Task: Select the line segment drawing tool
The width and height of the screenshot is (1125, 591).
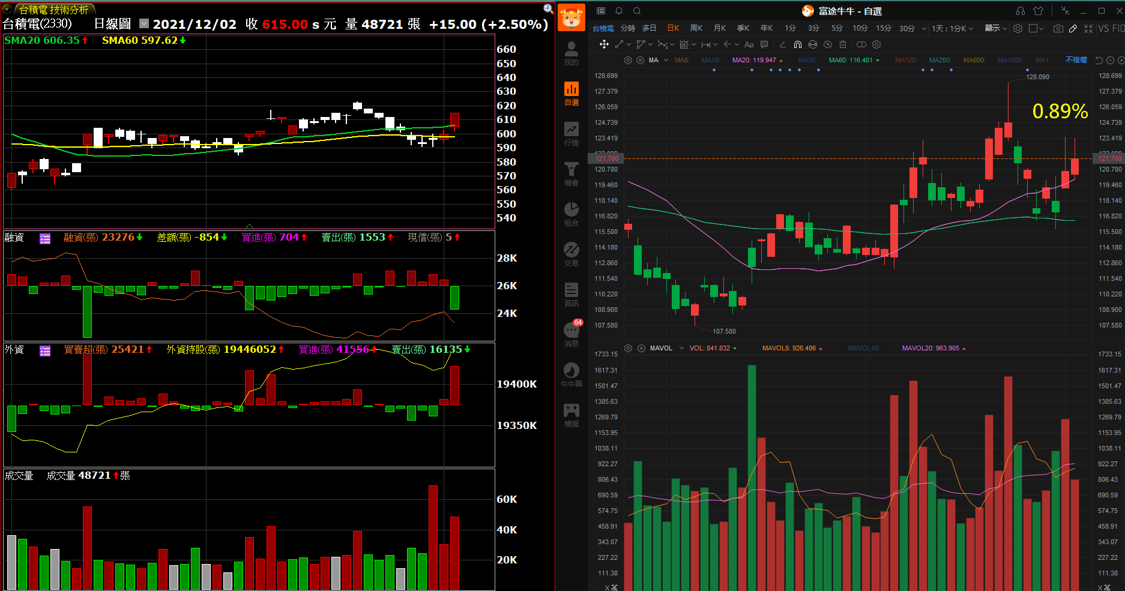Action: coord(620,44)
